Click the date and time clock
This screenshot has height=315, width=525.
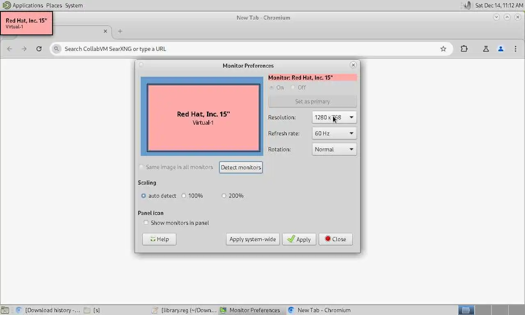[499, 5]
